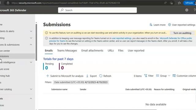
Task: Click the Learn more person icon
Action: [x=151, y=24]
